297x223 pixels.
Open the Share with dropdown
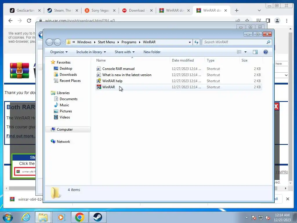tap(125, 52)
